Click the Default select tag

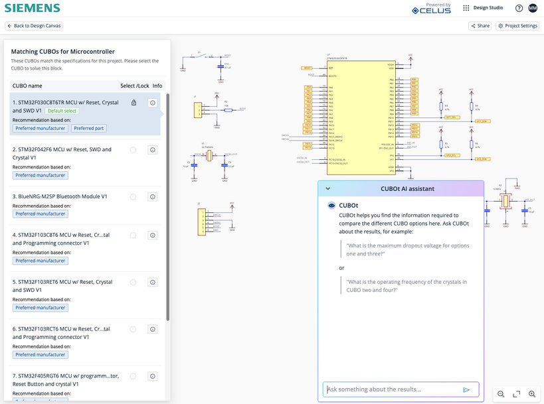pyautogui.click(x=62, y=111)
